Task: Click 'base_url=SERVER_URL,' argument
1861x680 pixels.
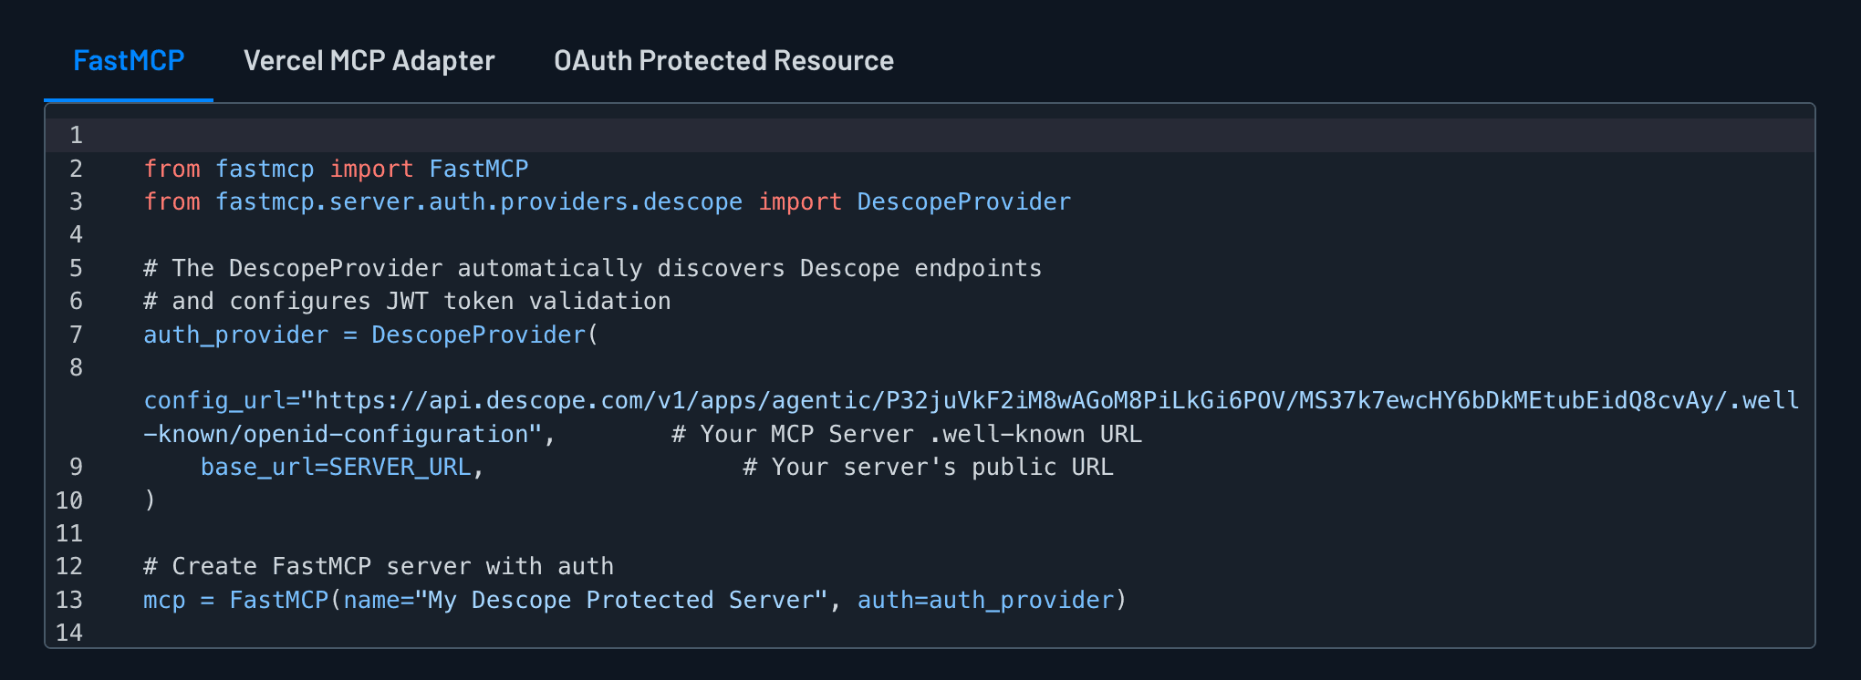Action: [342, 467]
